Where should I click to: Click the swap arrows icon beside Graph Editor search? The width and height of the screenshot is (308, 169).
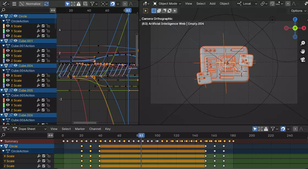pos(53,10)
